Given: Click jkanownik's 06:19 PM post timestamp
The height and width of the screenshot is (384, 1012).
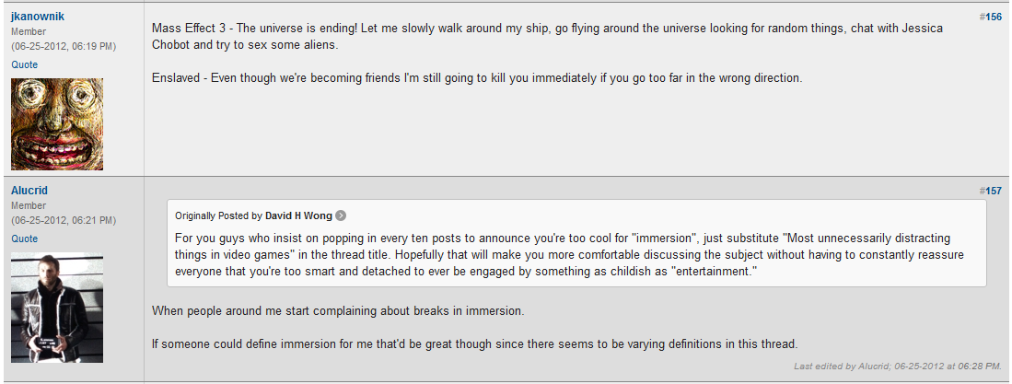Looking at the screenshot, I should (64, 46).
